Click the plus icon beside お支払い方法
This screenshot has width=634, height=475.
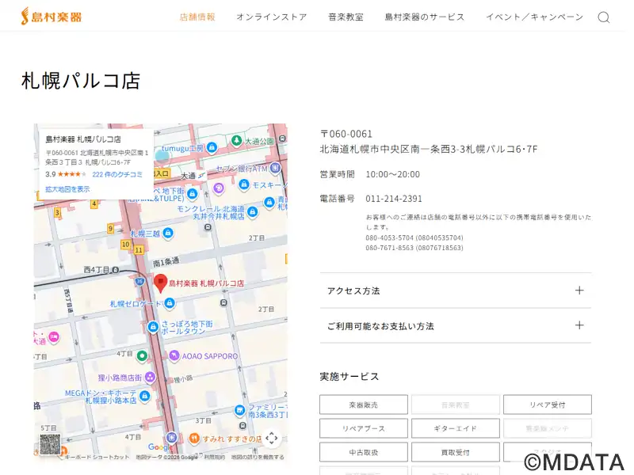[579, 325]
